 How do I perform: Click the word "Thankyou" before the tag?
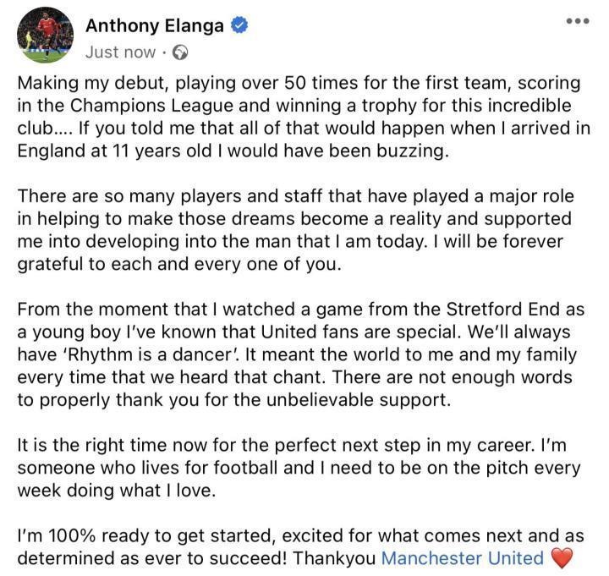[336, 557]
